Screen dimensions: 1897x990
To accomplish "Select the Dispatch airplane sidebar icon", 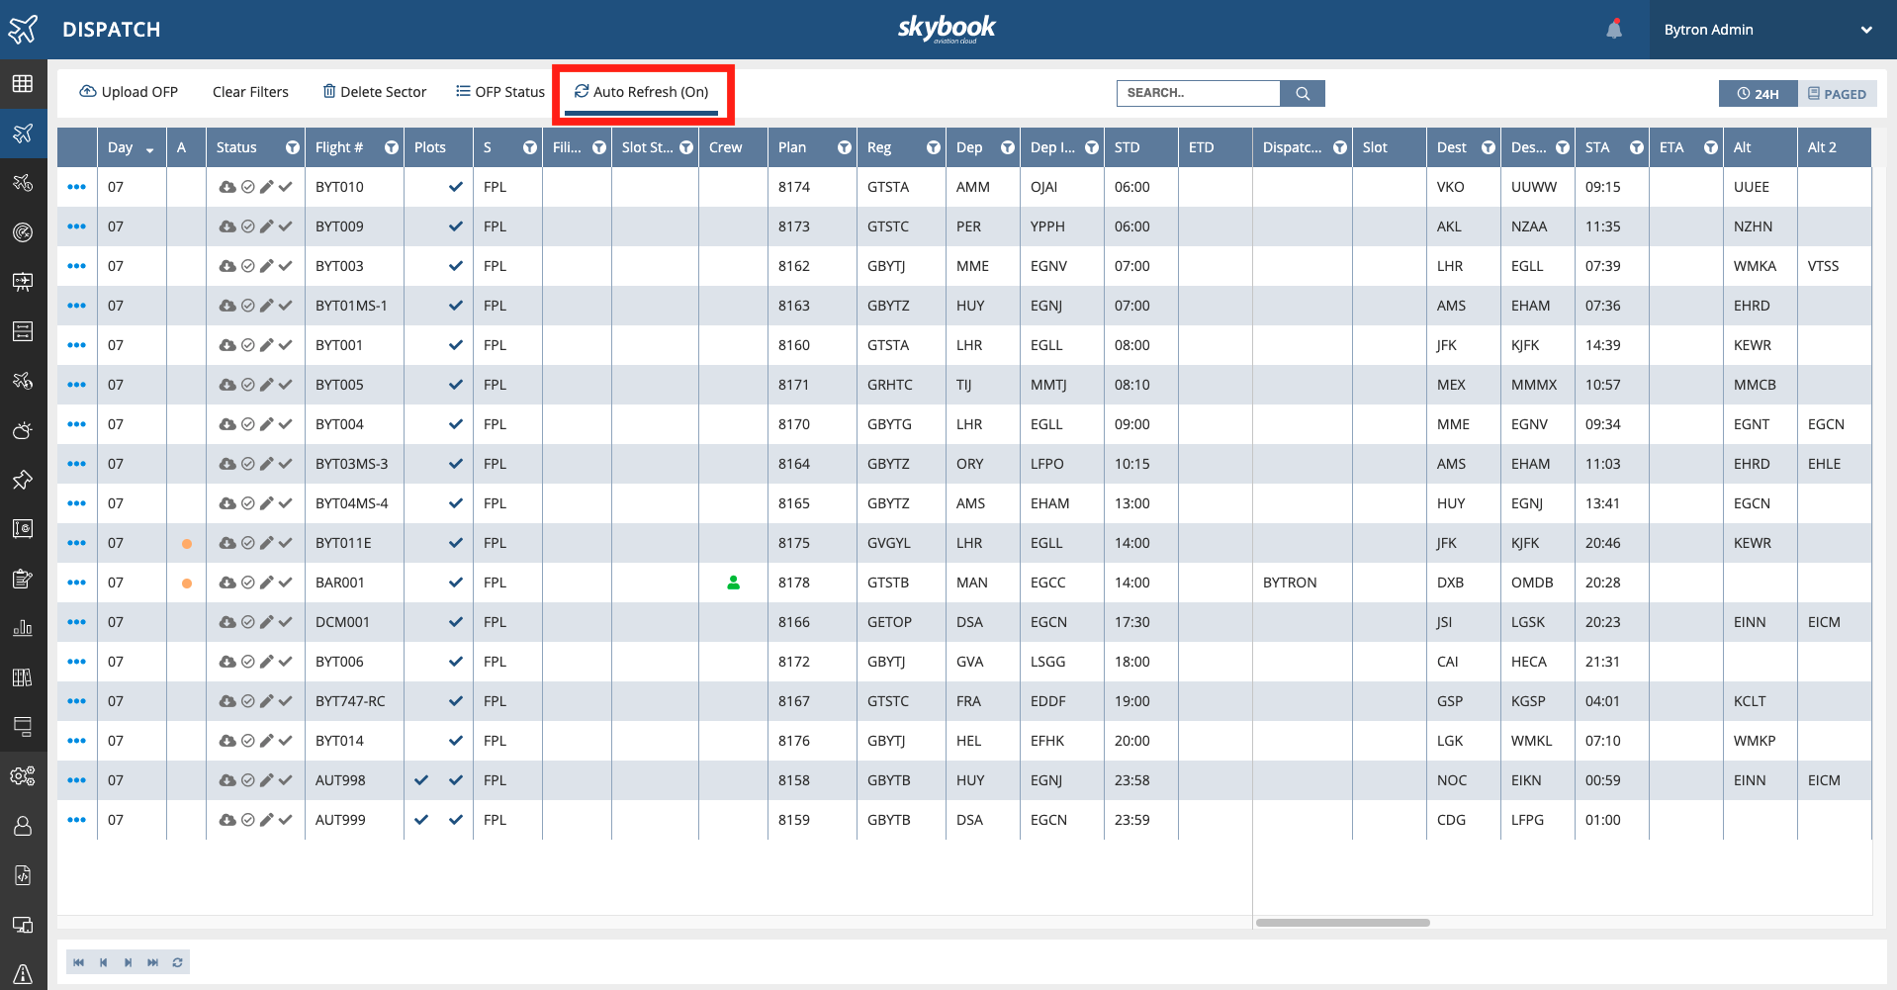I will 23,134.
